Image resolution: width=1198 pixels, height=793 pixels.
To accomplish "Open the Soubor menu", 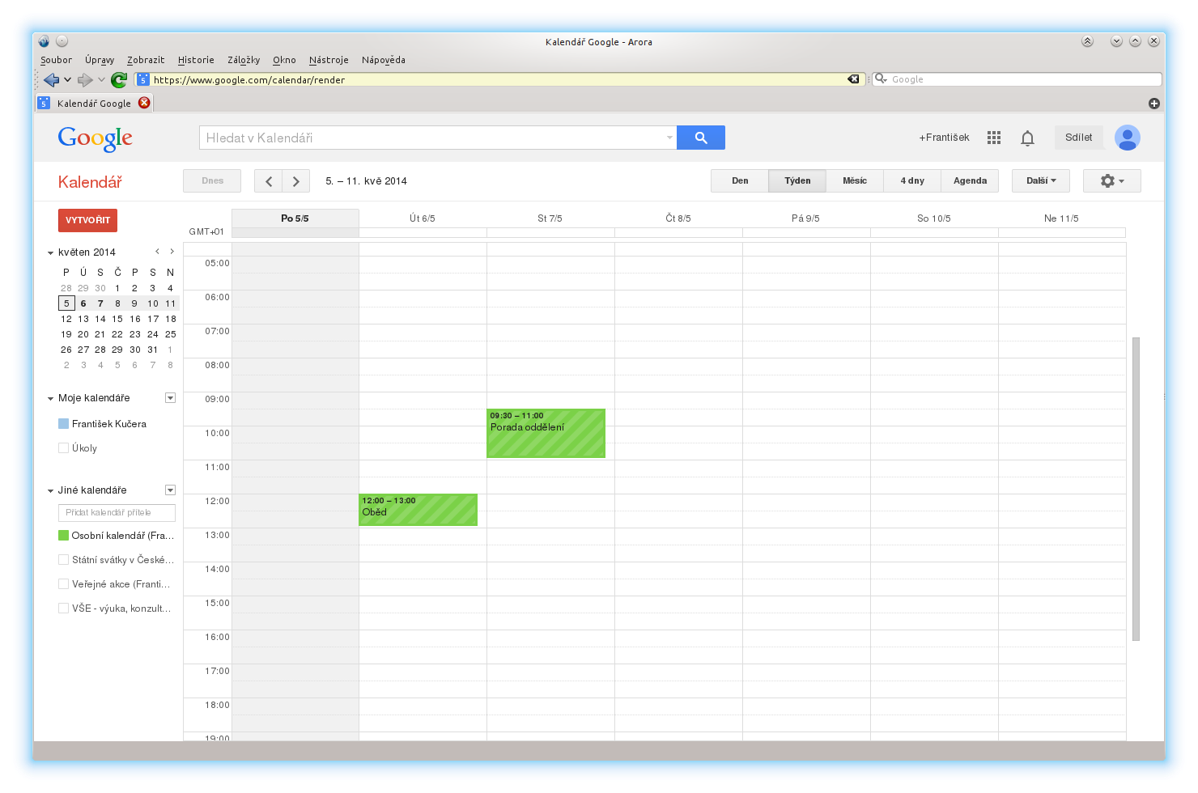I will pyautogui.click(x=56, y=60).
